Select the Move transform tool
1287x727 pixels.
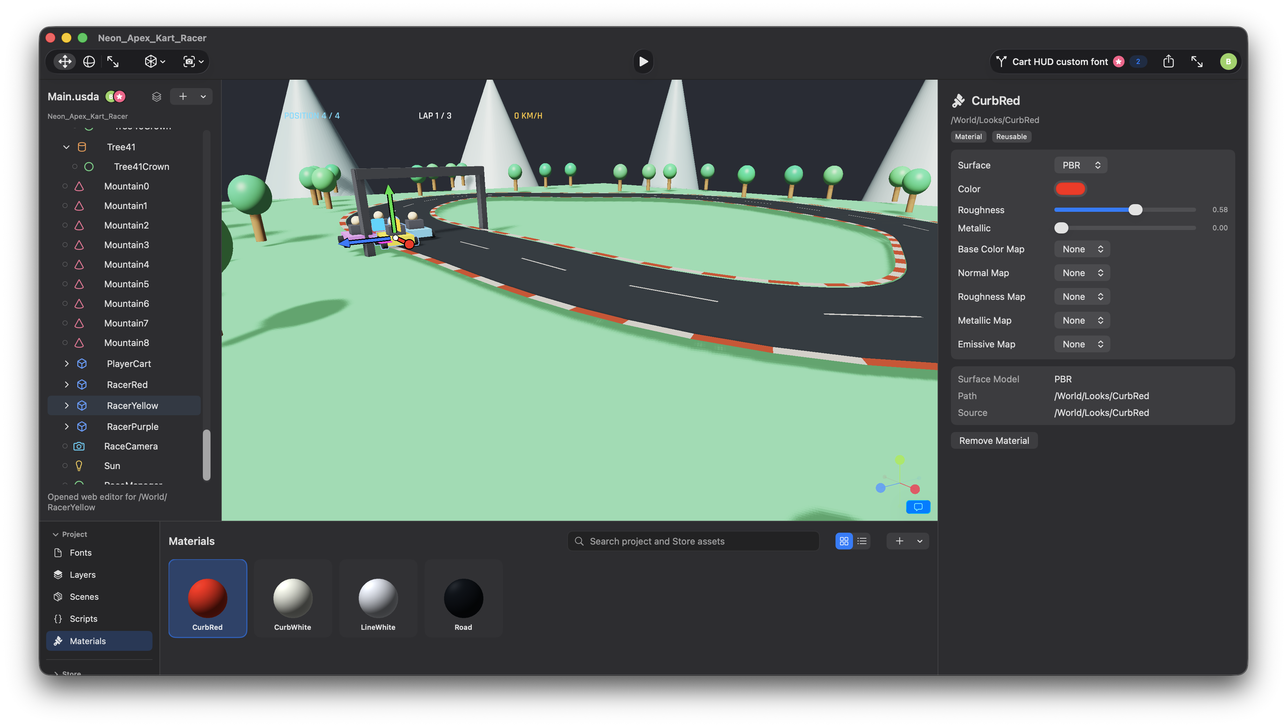click(x=65, y=62)
